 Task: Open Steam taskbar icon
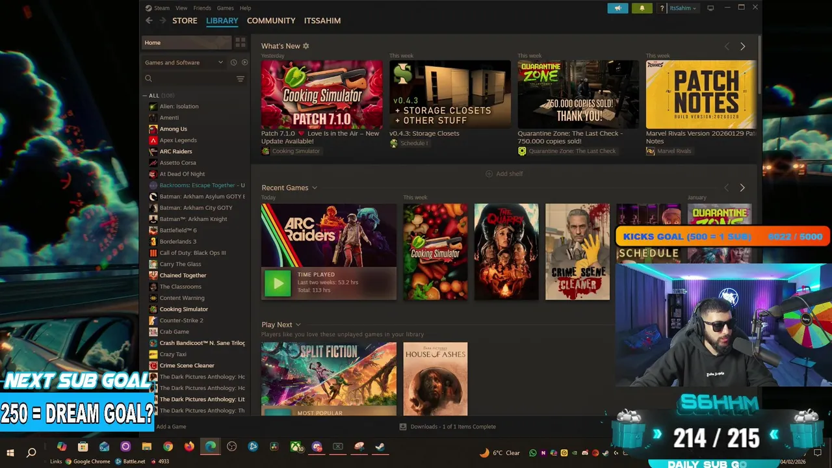click(x=380, y=447)
